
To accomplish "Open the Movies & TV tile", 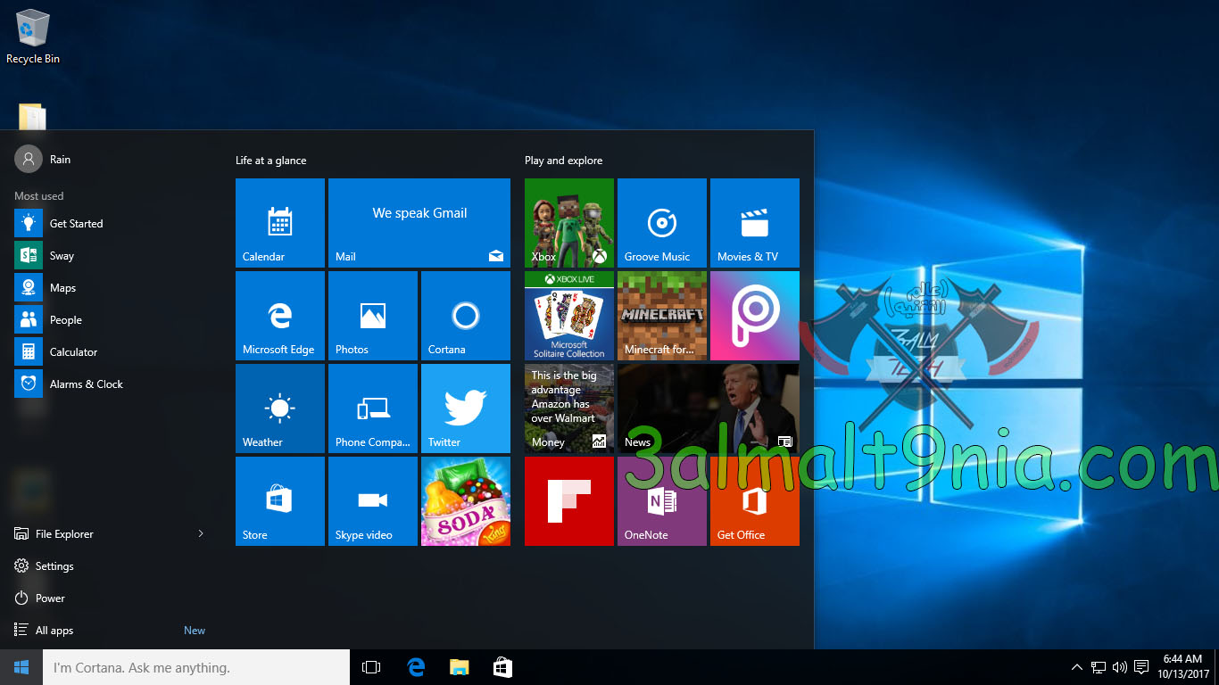I will tap(755, 223).
